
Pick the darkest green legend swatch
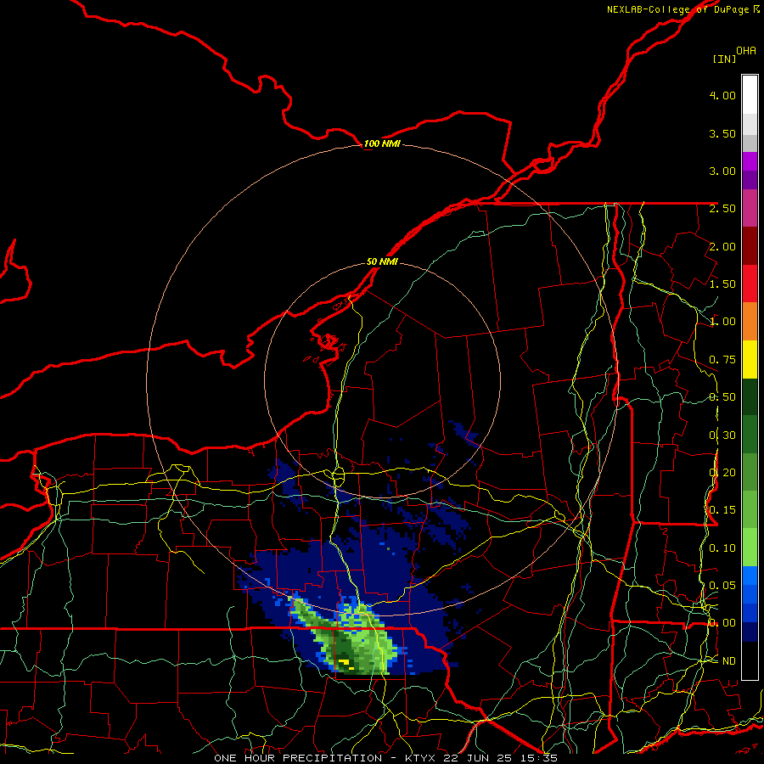pos(750,396)
